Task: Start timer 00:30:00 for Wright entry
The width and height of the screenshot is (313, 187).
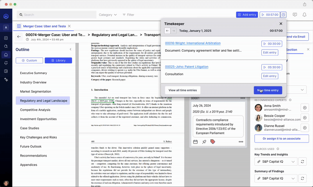Action: coord(272,44)
